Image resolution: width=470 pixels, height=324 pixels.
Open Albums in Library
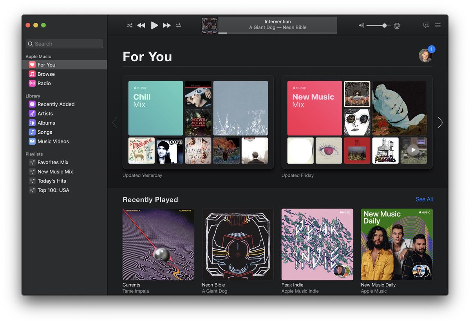[x=64, y=123]
